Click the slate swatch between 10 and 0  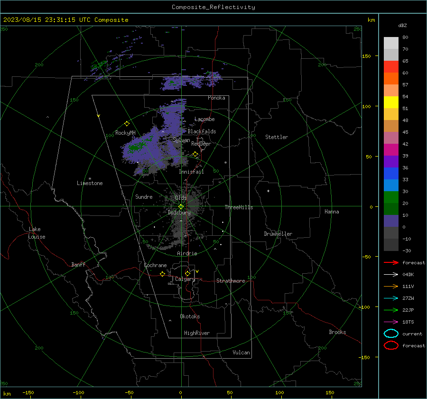[391, 221]
